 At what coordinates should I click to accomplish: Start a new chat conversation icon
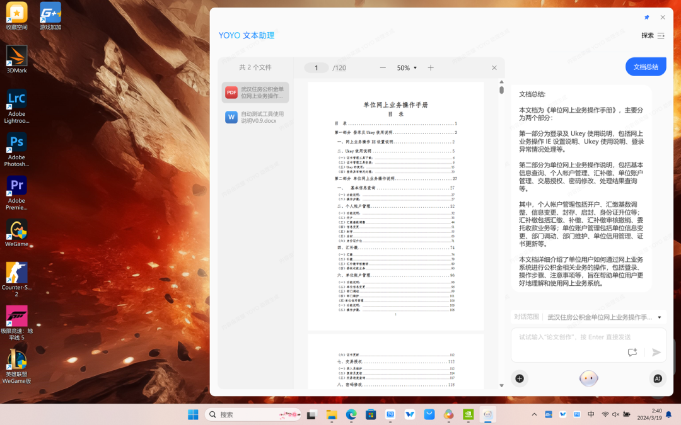tap(632, 352)
